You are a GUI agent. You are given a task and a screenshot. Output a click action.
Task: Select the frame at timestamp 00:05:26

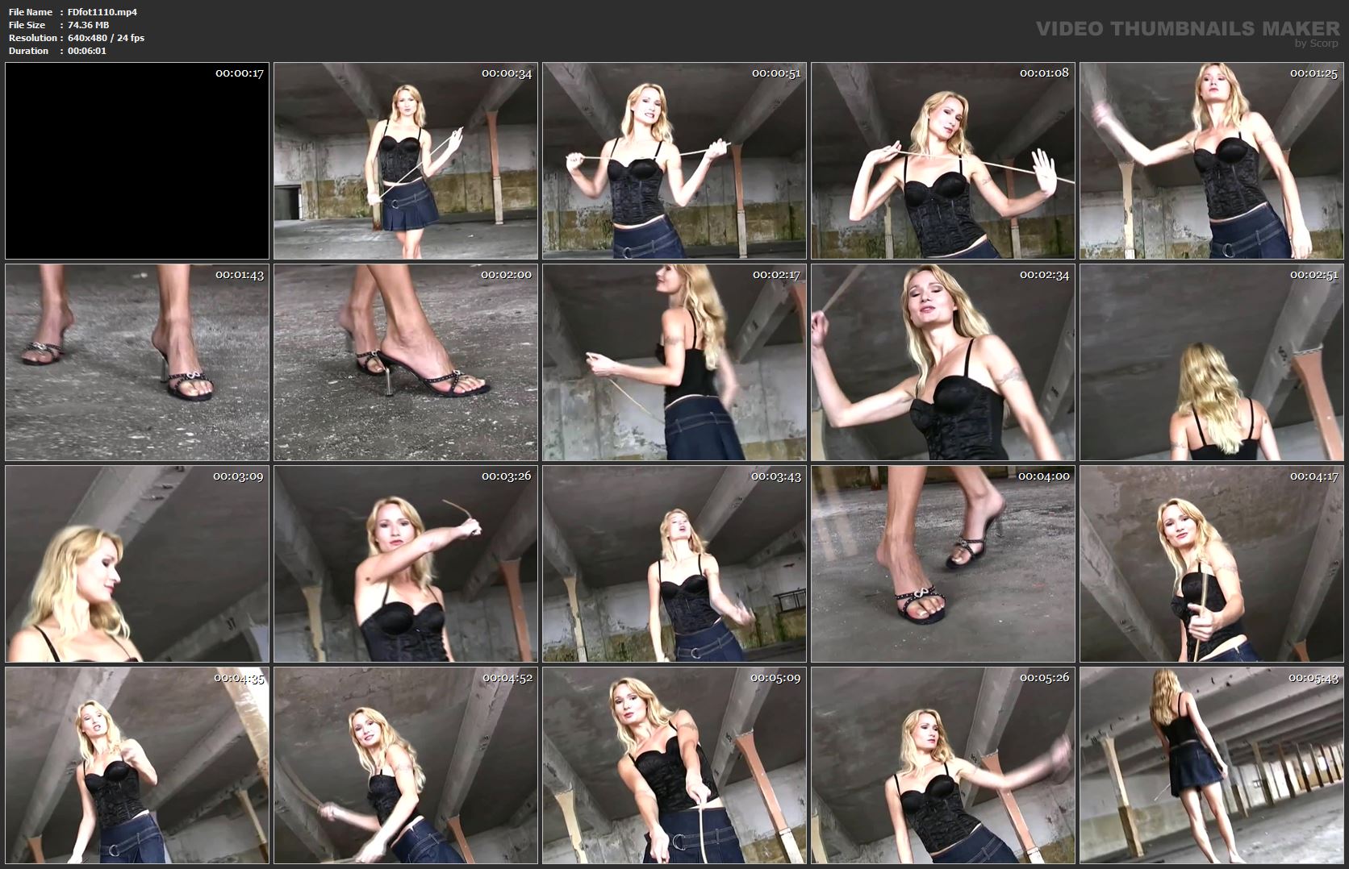(943, 766)
